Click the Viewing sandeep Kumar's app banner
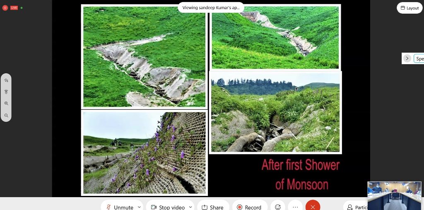 pyautogui.click(x=211, y=7)
